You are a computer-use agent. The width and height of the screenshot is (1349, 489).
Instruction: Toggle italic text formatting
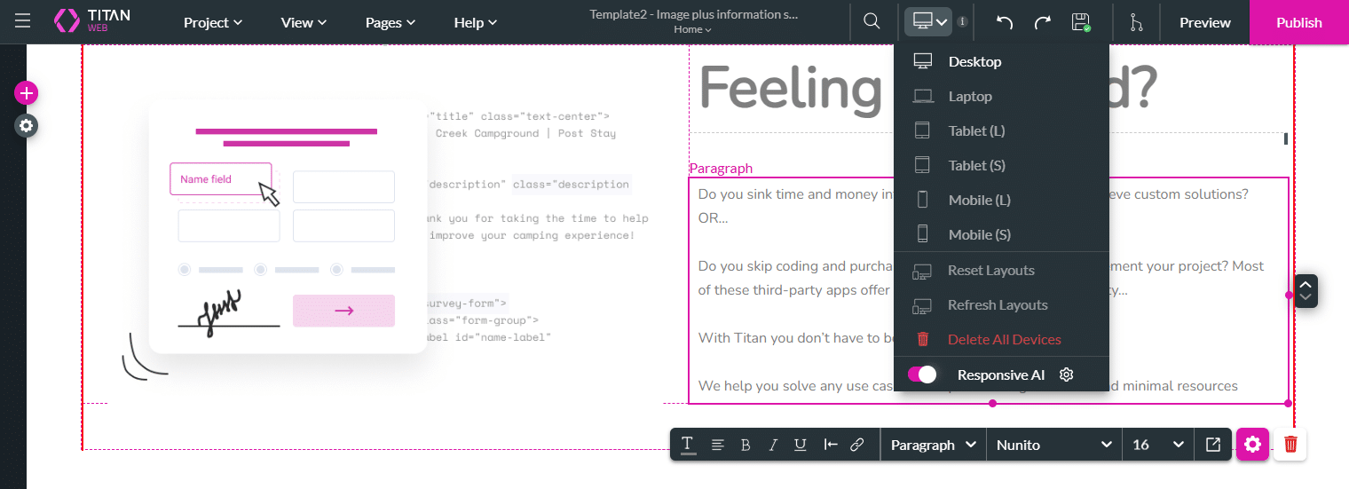(773, 445)
